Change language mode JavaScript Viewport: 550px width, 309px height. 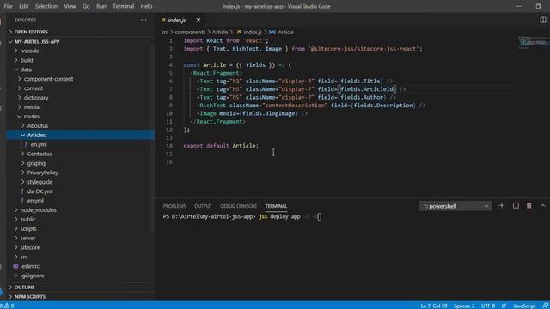(x=525, y=306)
